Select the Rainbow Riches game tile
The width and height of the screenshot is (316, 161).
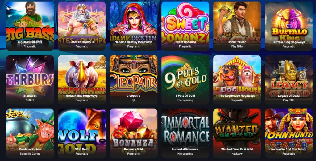click(30, 133)
